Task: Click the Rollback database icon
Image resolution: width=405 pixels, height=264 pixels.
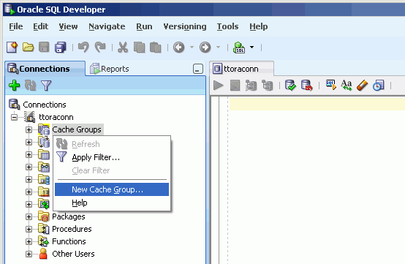Action: pos(306,86)
